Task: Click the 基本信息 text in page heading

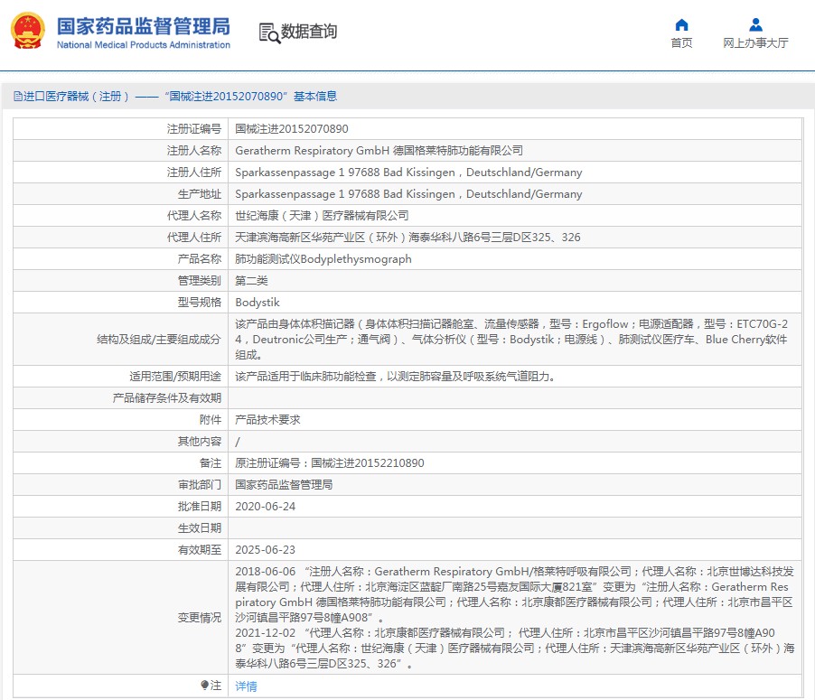Action: click(x=315, y=96)
